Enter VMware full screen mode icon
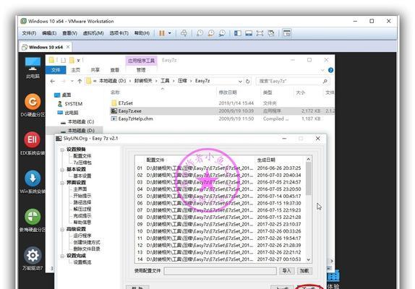The width and height of the screenshot is (415, 289). tap(260, 33)
